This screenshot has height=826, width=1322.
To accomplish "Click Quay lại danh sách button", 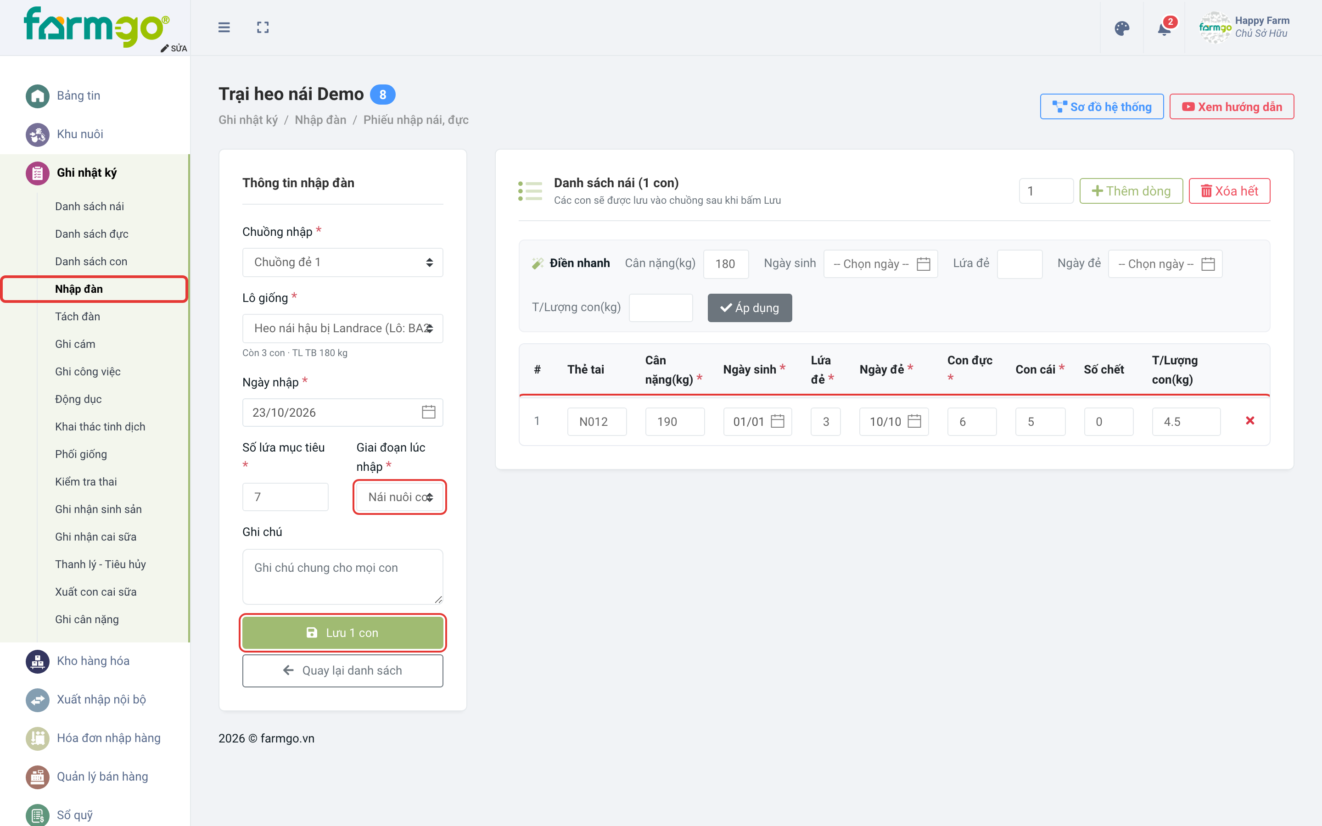I will pyautogui.click(x=342, y=671).
